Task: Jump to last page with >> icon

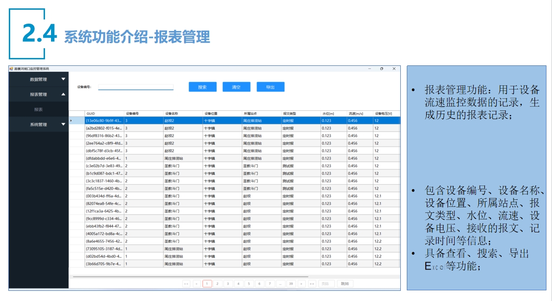Action: [x=312, y=283]
